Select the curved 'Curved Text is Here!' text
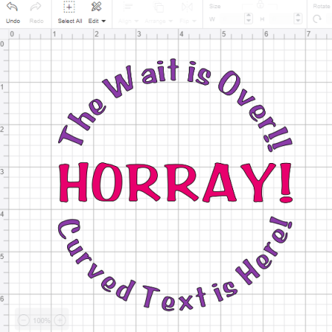Screen dimensions: 332x332 pyautogui.click(x=175, y=263)
